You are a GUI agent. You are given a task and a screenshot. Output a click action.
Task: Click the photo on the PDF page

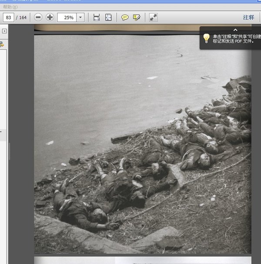(x=143, y=144)
